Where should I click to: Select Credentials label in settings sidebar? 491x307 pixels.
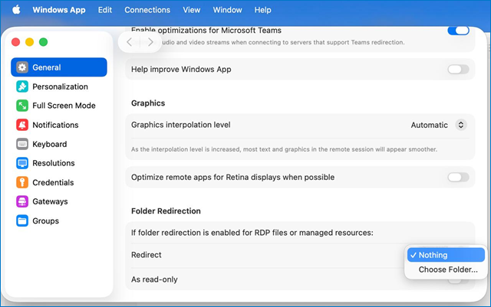(53, 182)
